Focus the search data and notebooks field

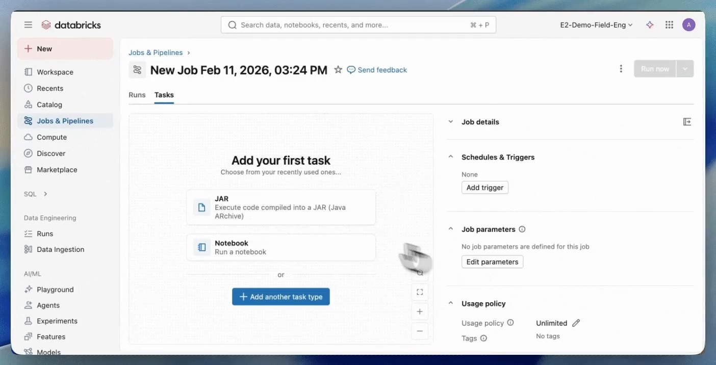[359, 25]
